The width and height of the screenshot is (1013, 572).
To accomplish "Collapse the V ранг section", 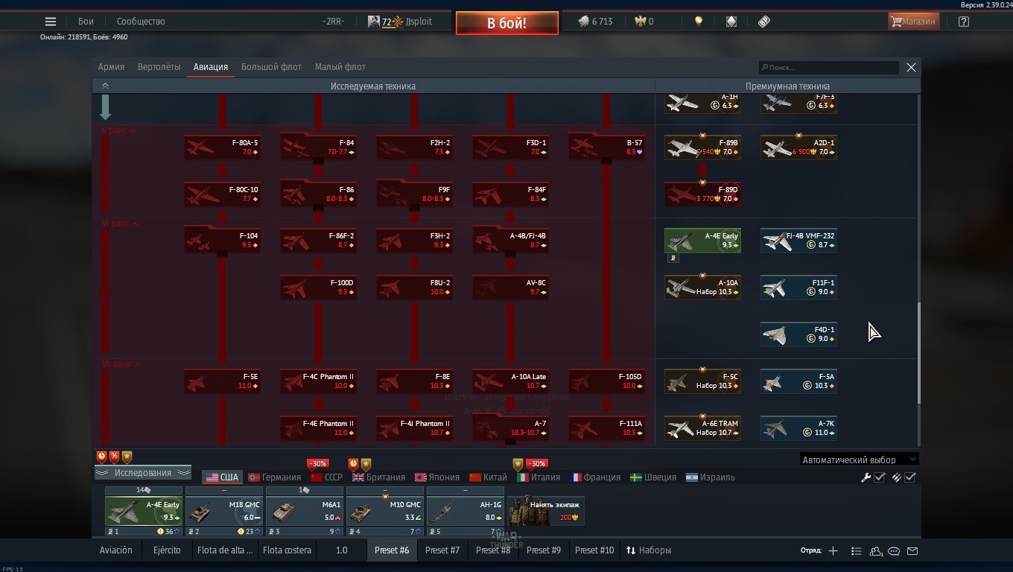I will point(119,130).
